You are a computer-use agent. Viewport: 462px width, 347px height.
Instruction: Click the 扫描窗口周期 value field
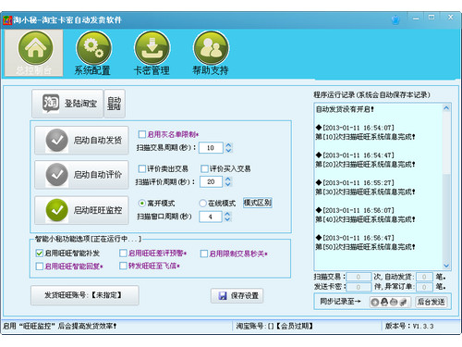211,217
